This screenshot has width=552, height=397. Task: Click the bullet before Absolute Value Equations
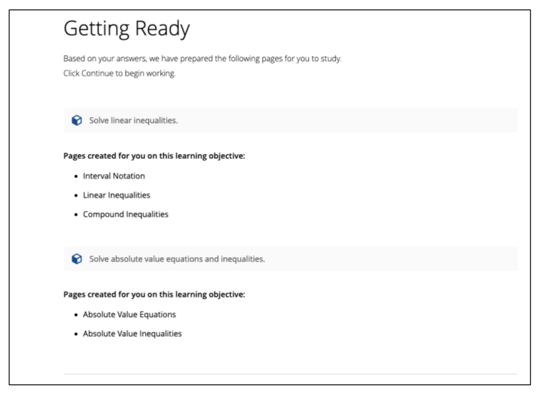pyautogui.click(x=77, y=315)
